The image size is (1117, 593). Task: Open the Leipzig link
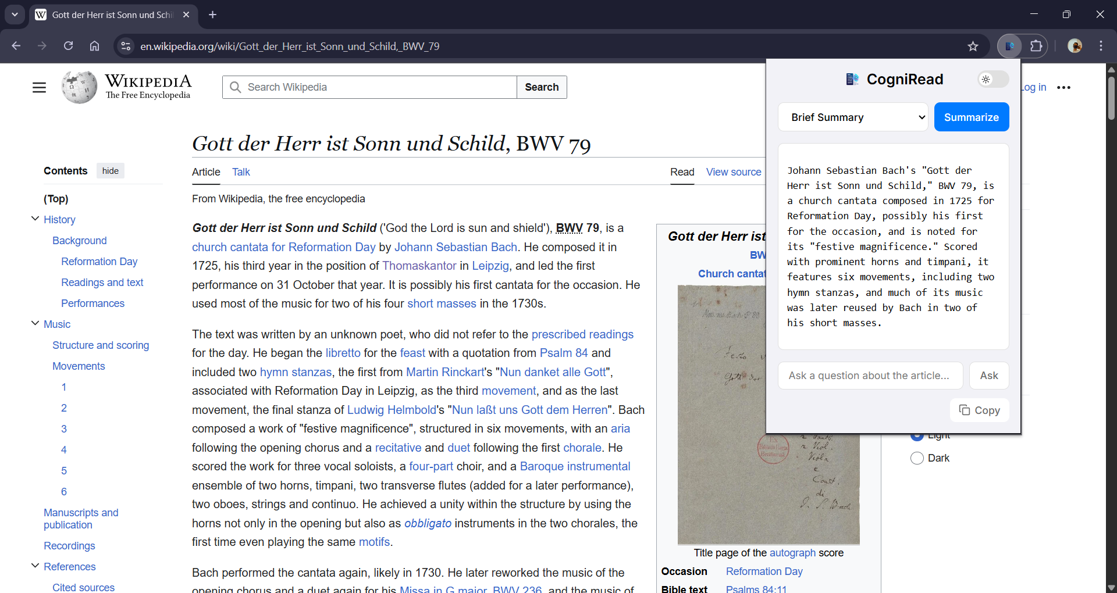pyautogui.click(x=490, y=266)
